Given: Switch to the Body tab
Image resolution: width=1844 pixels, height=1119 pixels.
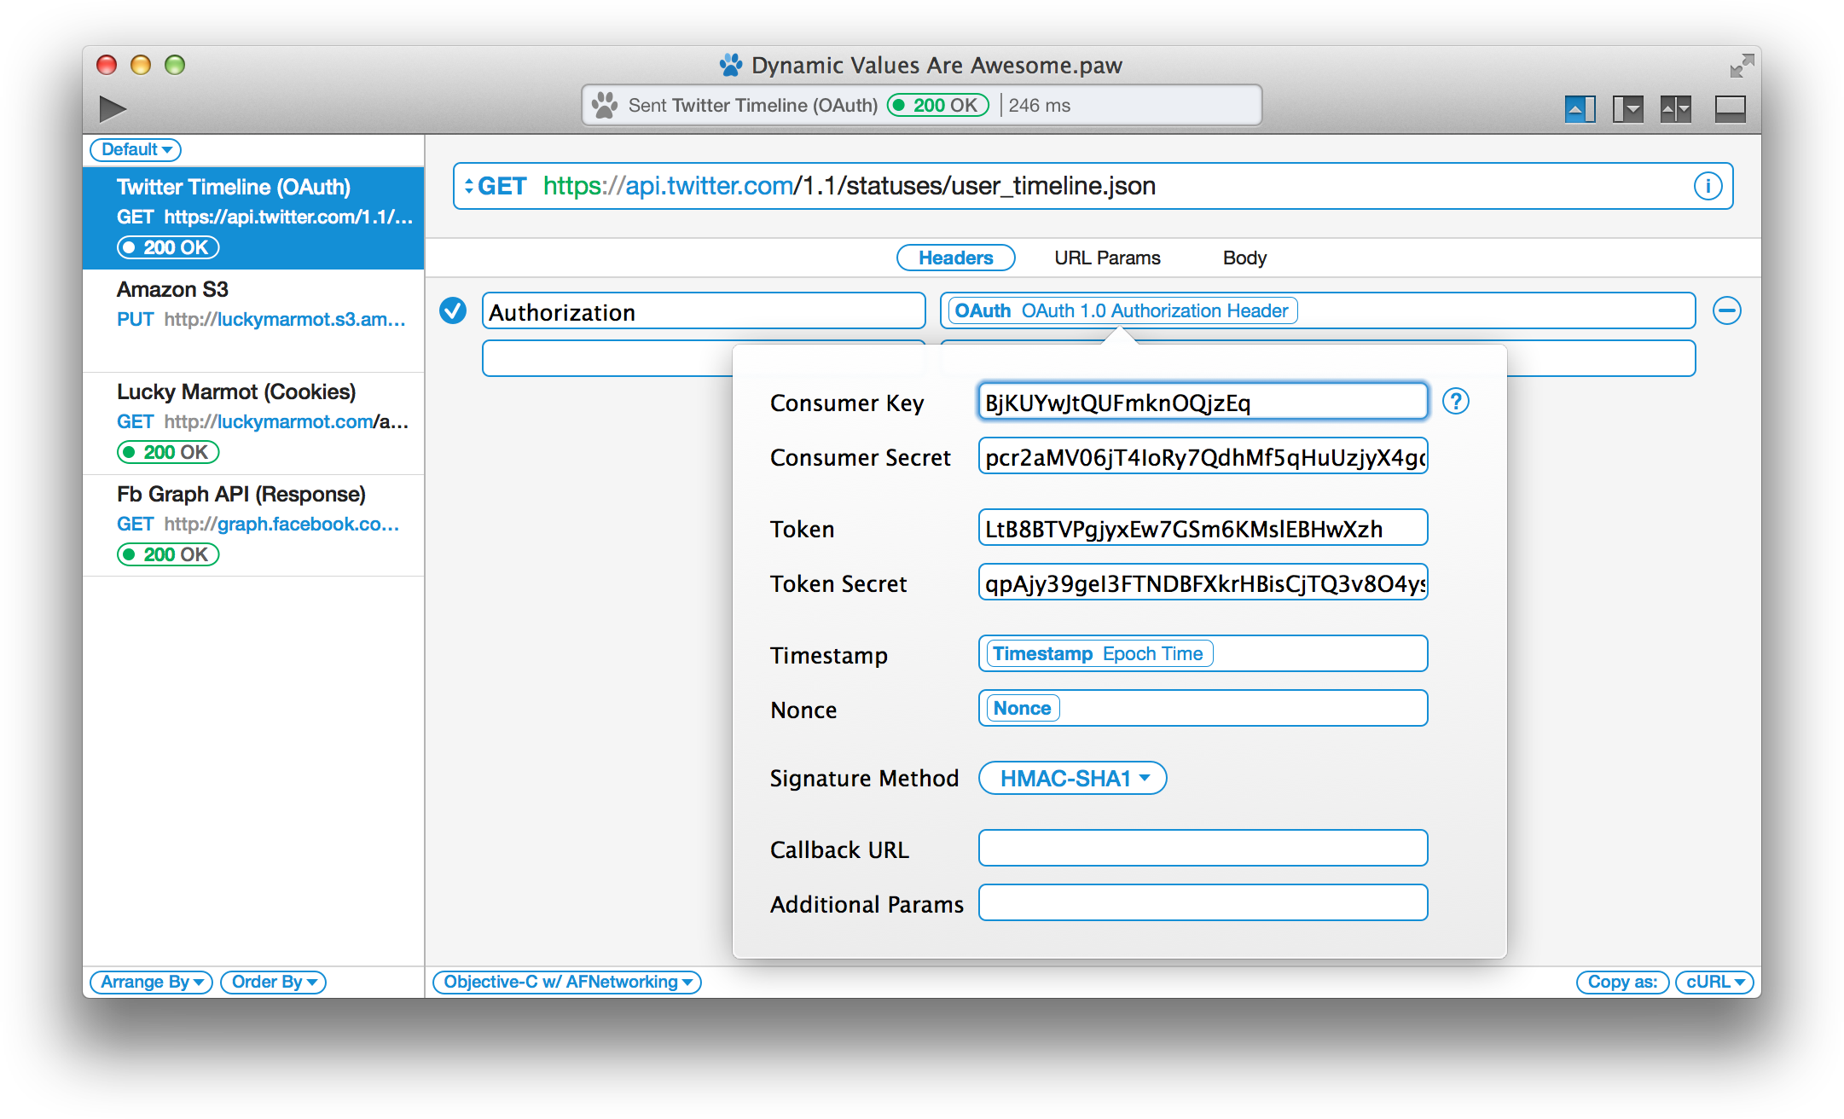Looking at the screenshot, I should [1244, 258].
